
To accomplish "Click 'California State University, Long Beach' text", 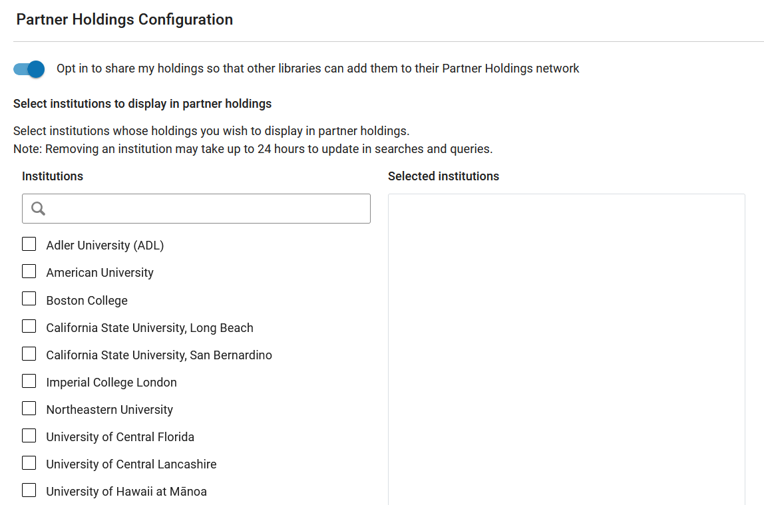I will [150, 328].
